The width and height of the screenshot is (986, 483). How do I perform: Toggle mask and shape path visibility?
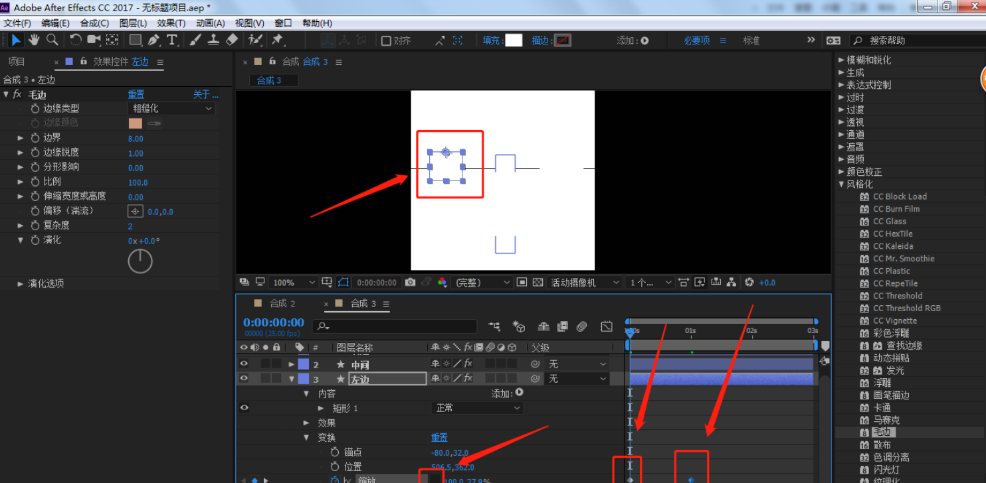344,283
